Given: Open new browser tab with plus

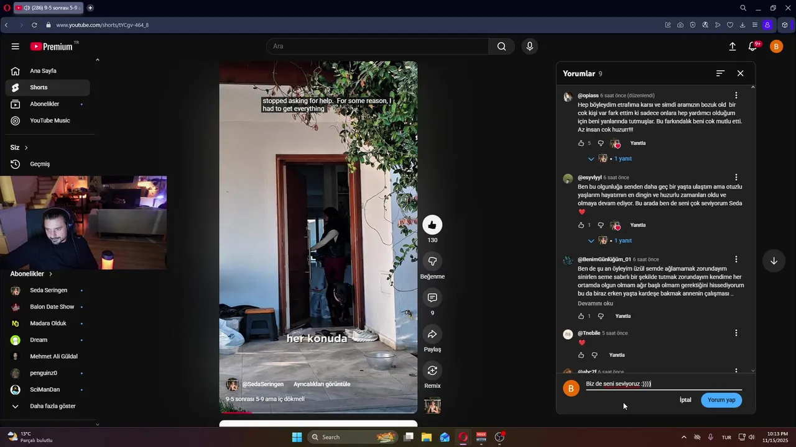Looking at the screenshot, I should [90, 8].
